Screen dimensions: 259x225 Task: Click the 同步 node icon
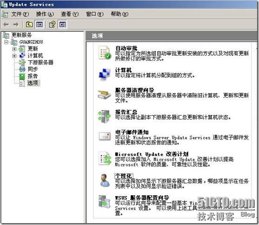pos(22,69)
